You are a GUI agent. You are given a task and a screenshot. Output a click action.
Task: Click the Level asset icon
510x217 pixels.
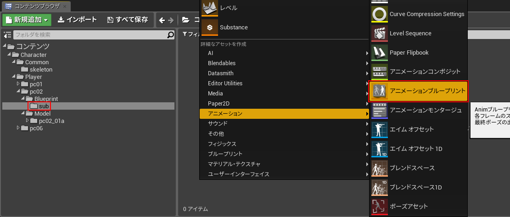click(209, 8)
